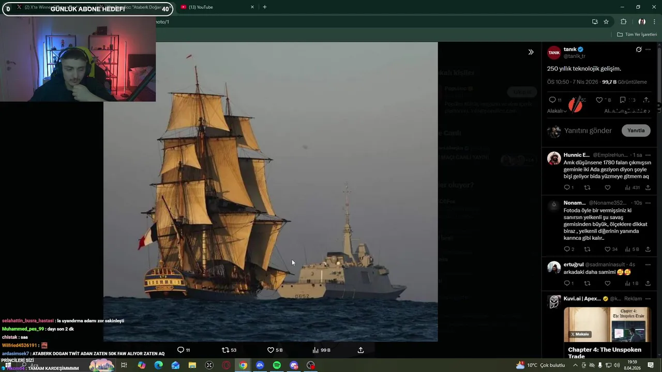The height and width of the screenshot is (372, 662).
Task: View analytics icon below photo, 99 B
Action: point(315,350)
